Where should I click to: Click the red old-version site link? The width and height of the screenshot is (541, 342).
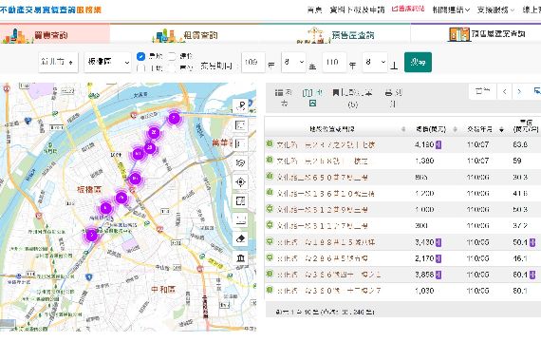[x=408, y=9]
